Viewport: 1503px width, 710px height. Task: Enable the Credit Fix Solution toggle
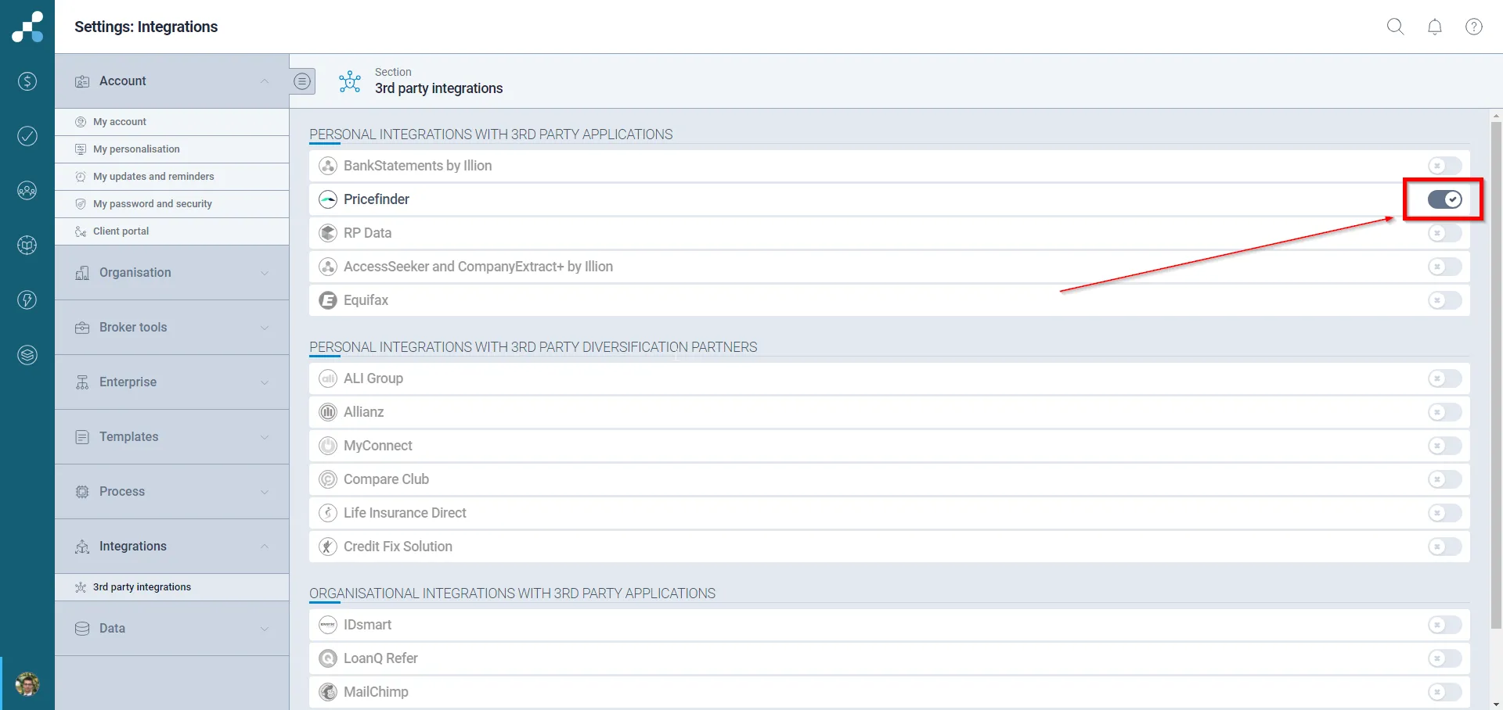pyautogui.click(x=1444, y=547)
